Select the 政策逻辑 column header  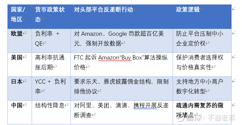[188, 10]
